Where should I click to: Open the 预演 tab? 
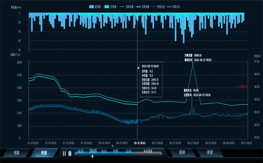(182, 152)
